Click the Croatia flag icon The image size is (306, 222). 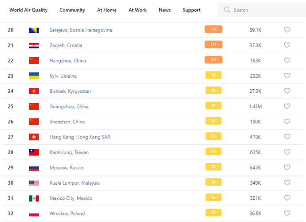coord(34,45)
